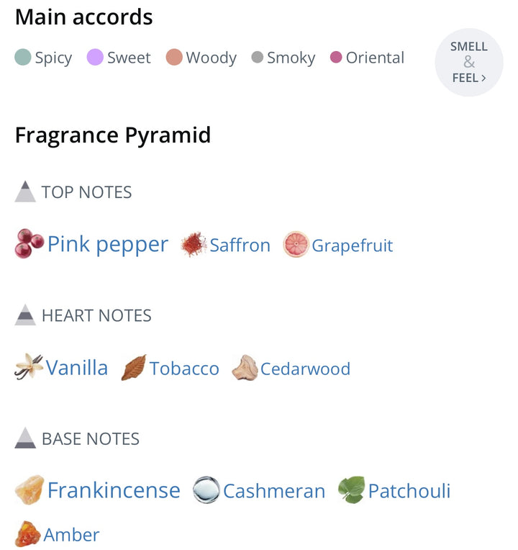
Task: Click the Base Notes pyramid icon
Action: click(25, 438)
